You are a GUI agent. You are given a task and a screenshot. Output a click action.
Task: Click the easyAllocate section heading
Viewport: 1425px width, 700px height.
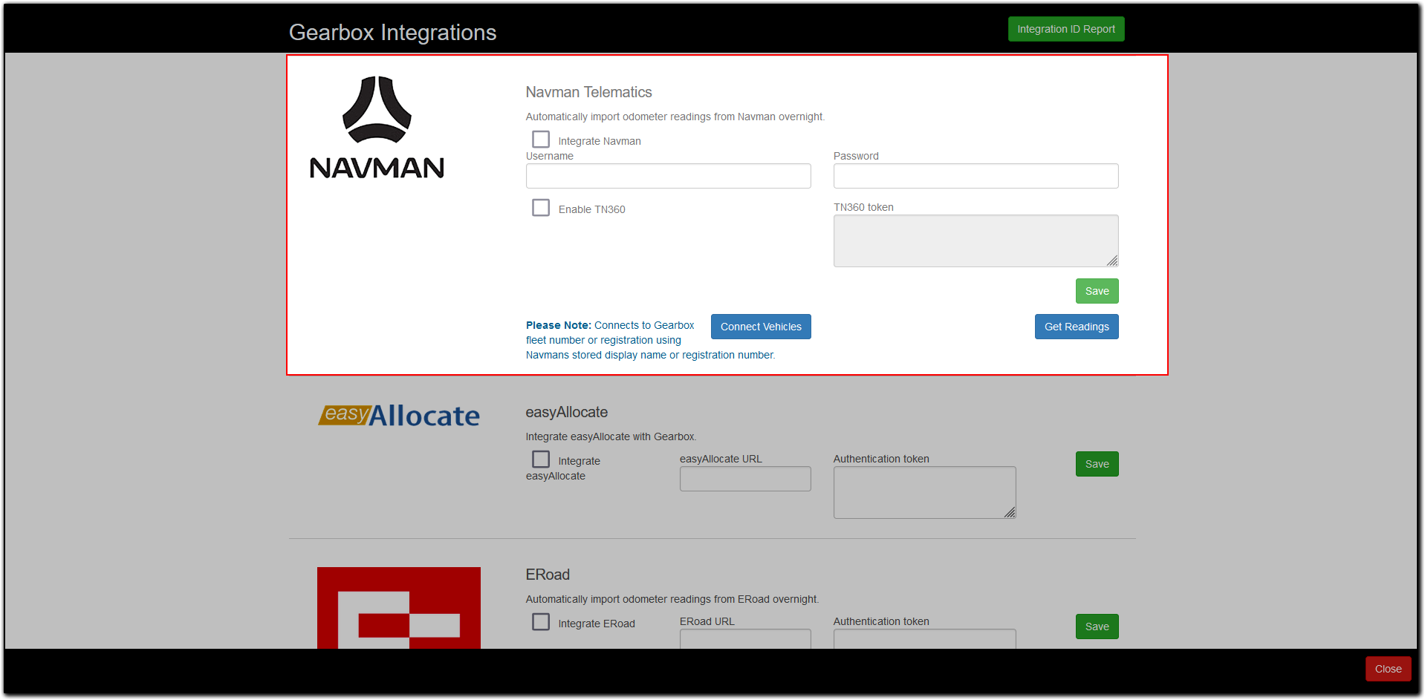pos(566,412)
